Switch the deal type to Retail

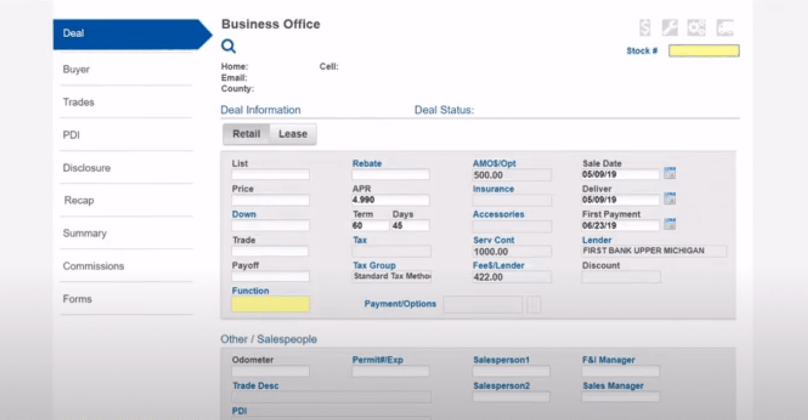246,134
